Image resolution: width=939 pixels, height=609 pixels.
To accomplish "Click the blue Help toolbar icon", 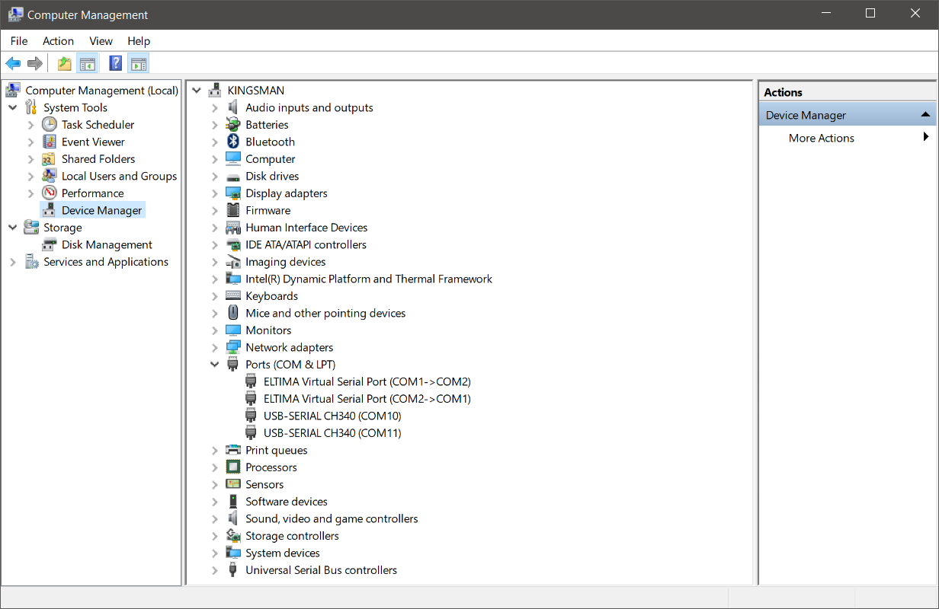I will [115, 63].
